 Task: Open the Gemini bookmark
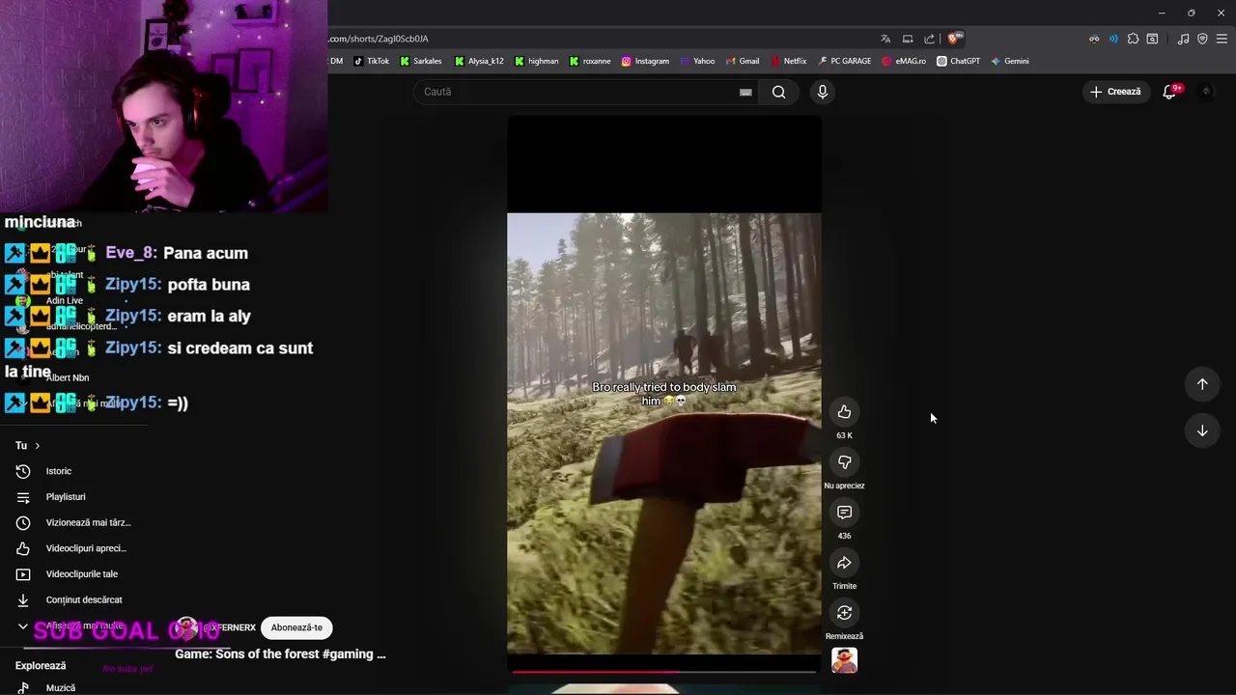pos(1010,61)
